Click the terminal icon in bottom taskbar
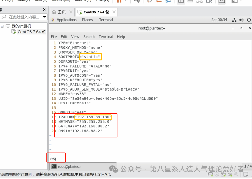The width and height of the screenshot is (252, 179). pyautogui.click(x=54, y=166)
